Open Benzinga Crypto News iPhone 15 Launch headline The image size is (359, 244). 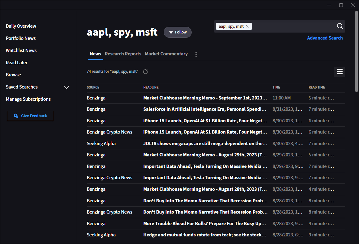205,132
